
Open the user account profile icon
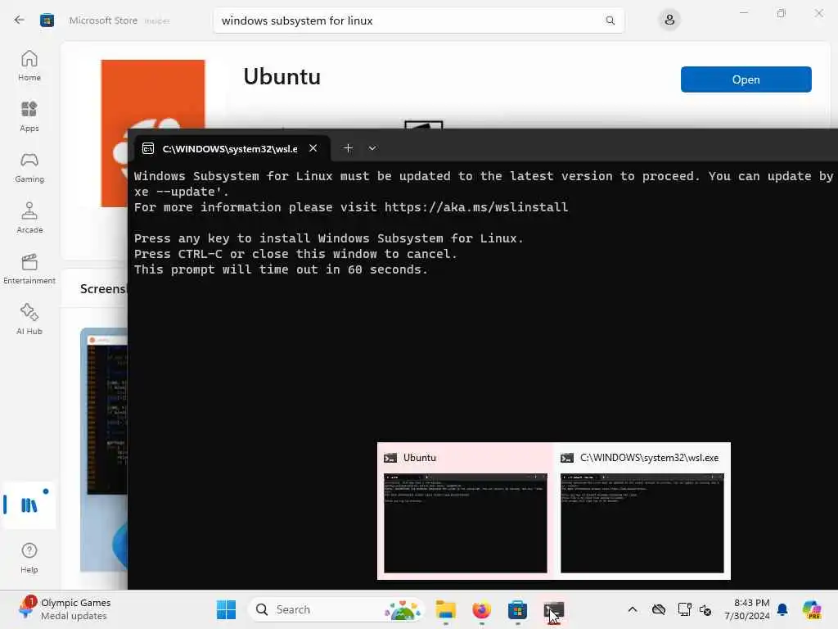click(669, 20)
